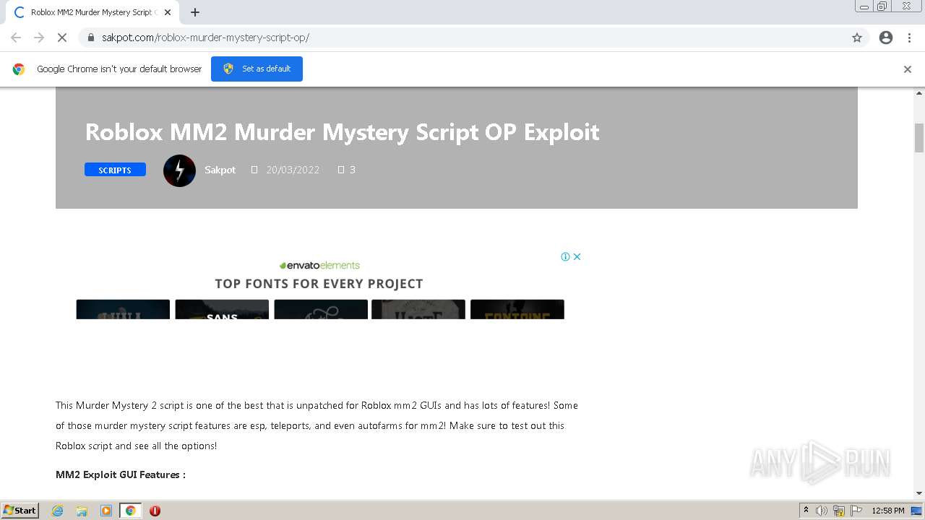Open the Chrome profile avatar menu

(x=886, y=38)
